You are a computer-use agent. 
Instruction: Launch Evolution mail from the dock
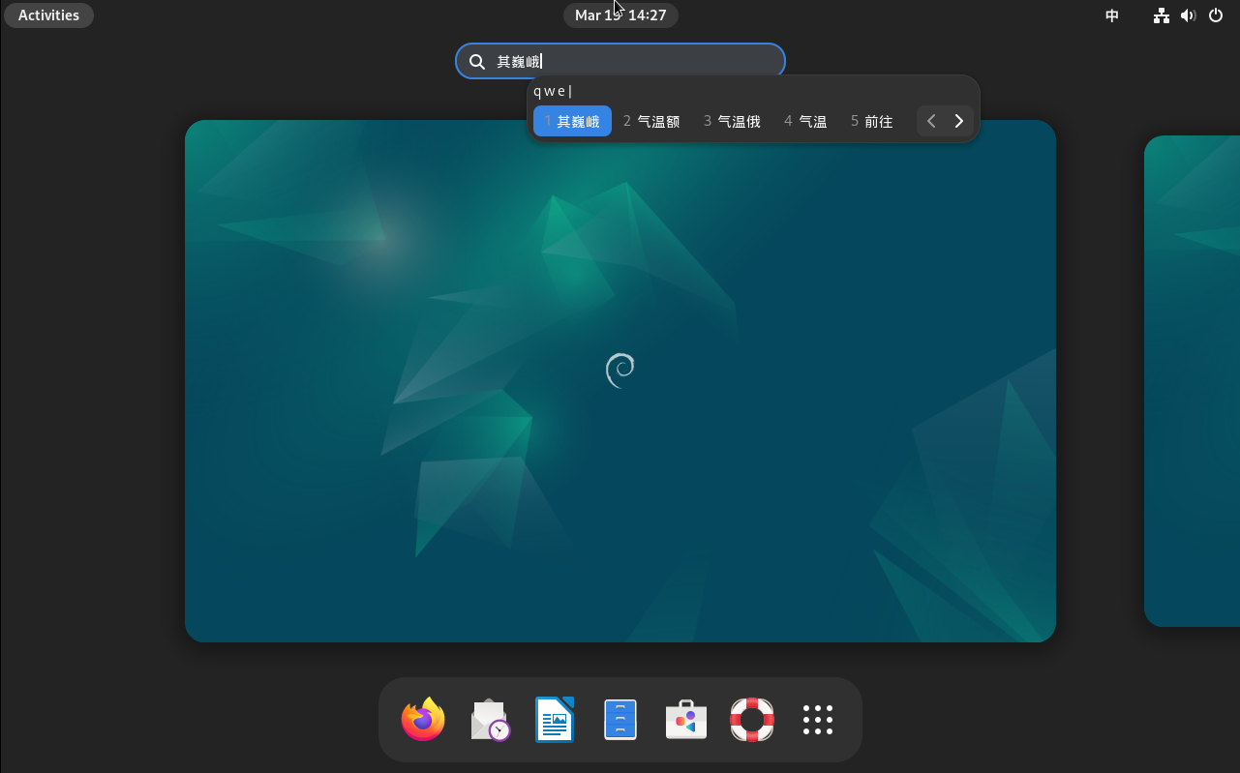(490, 720)
